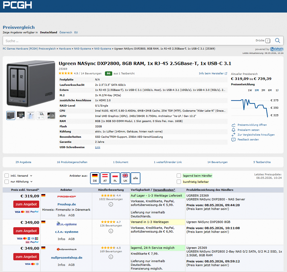Screen dimensions: 287x272
Task: Click info icon under nullprozentshop.de rating
Action: click(x=111, y=257)
